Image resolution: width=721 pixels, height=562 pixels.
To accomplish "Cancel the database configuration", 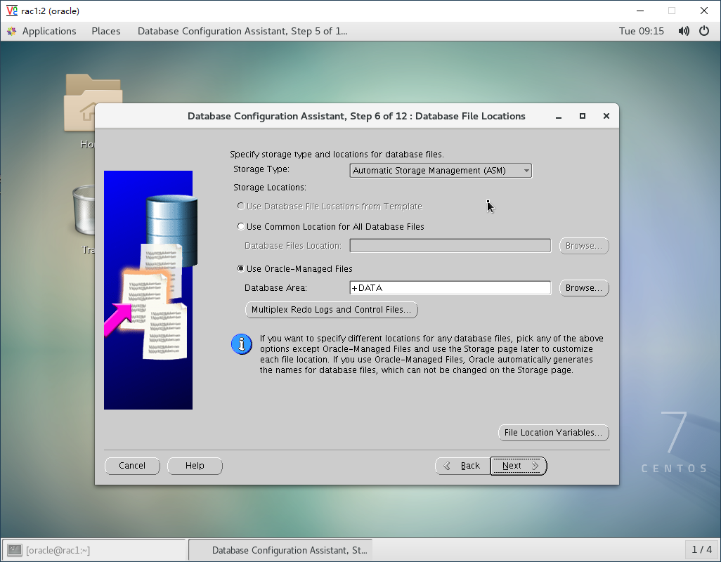I will [132, 466].
